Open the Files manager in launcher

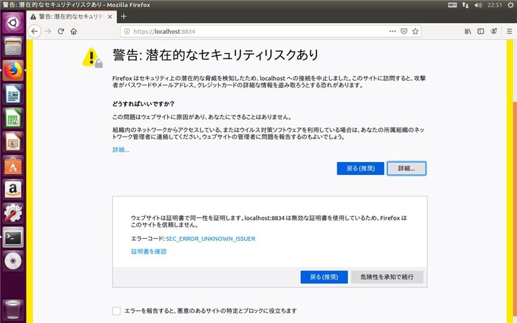click(13, 46)
